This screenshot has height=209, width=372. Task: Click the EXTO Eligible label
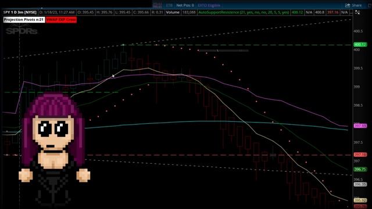click(209, 5)
